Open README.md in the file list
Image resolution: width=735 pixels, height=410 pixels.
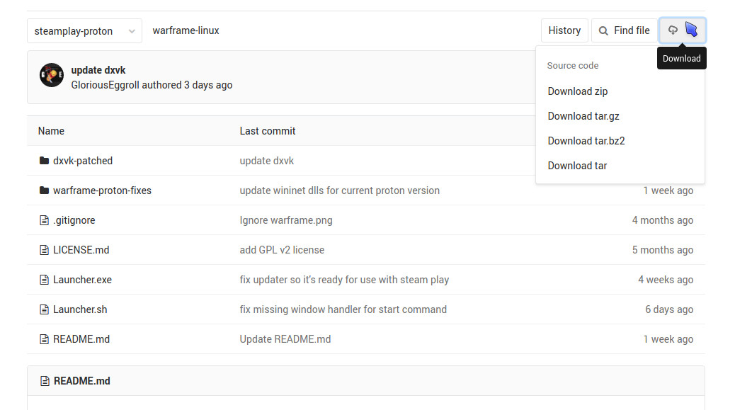pyautogui.click(x=81, y=339)
